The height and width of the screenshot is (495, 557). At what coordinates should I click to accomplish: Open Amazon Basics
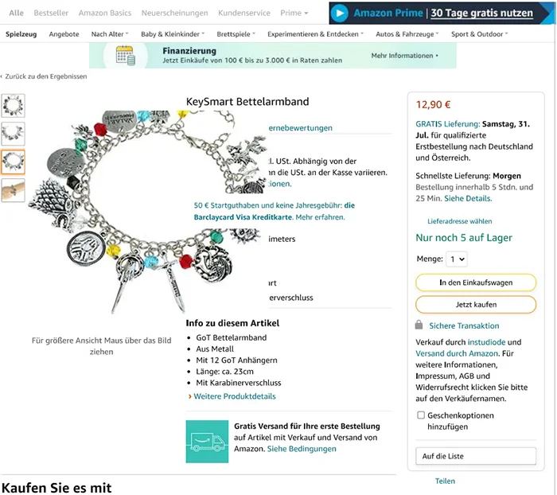tap(105, 14)
